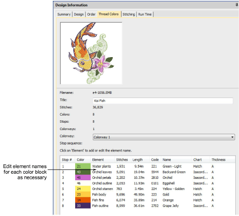The image size is (239, 216).
Task: Click the Koi fish design preview thumbnail
Action: (x=91, y=53)
